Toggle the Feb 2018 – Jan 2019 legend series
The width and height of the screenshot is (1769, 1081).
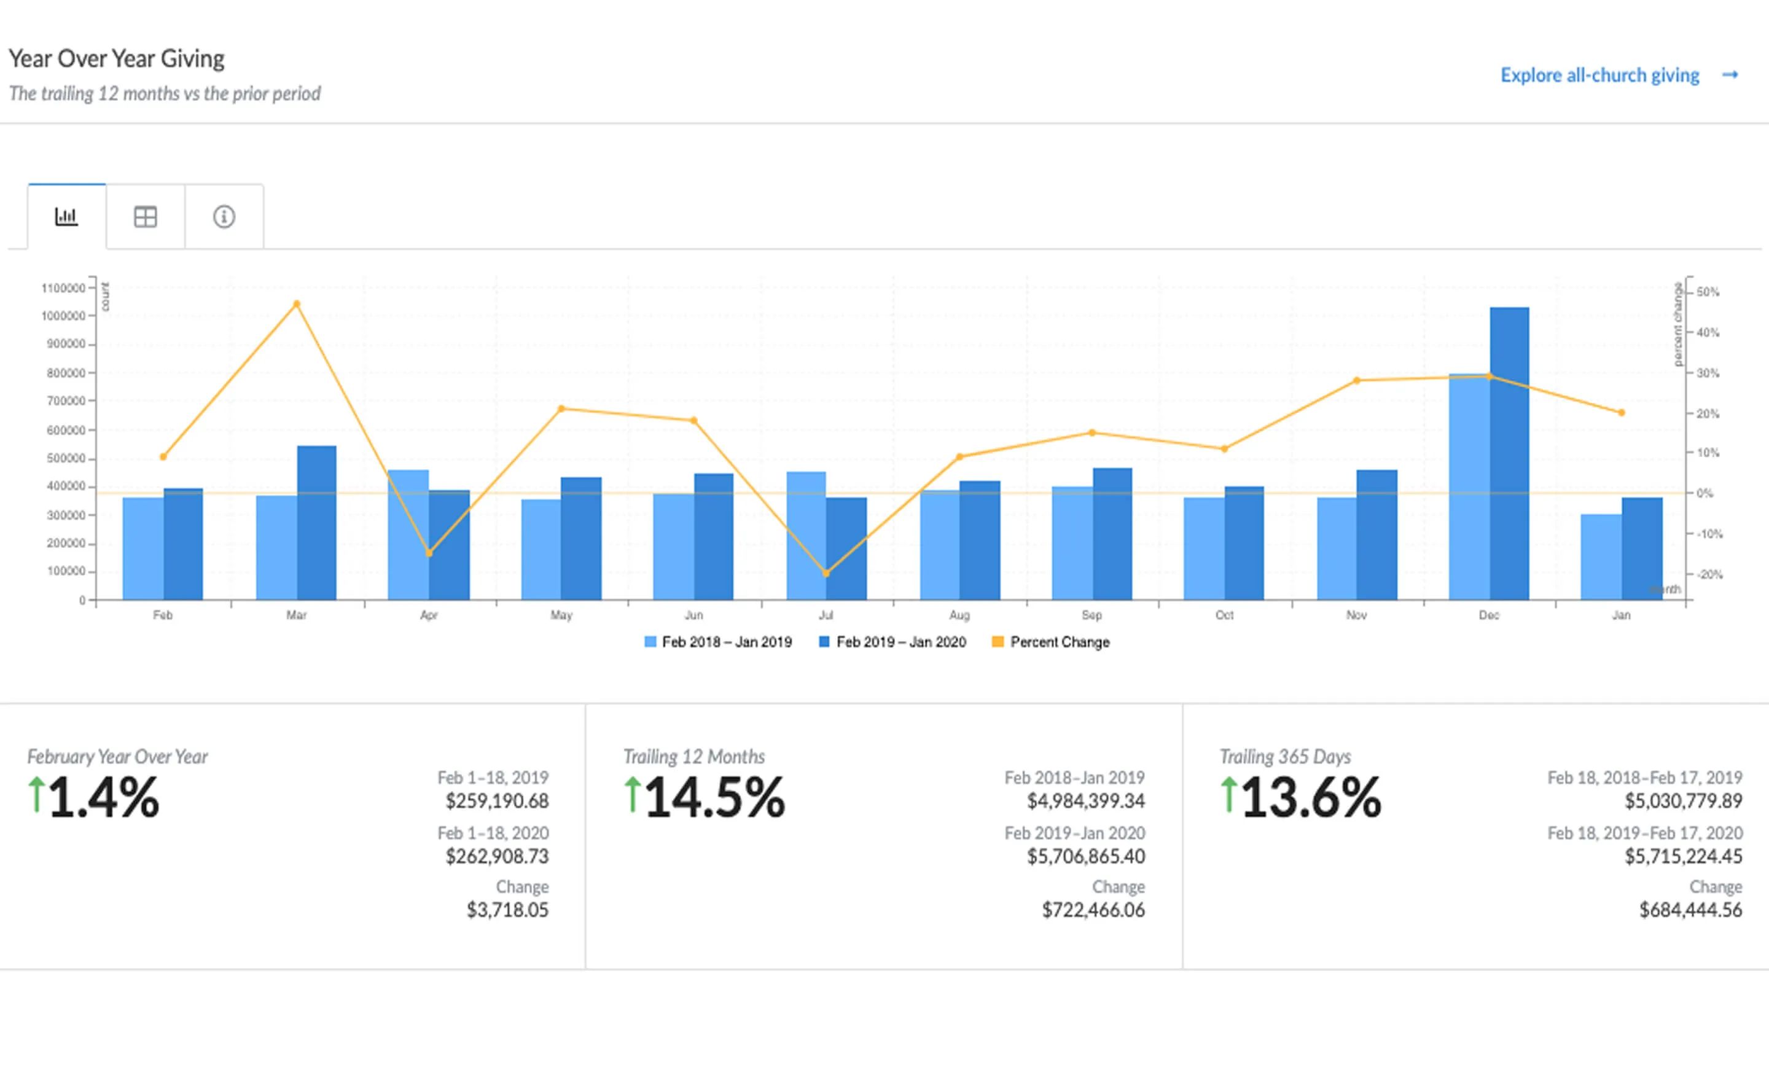coord(726,642)
